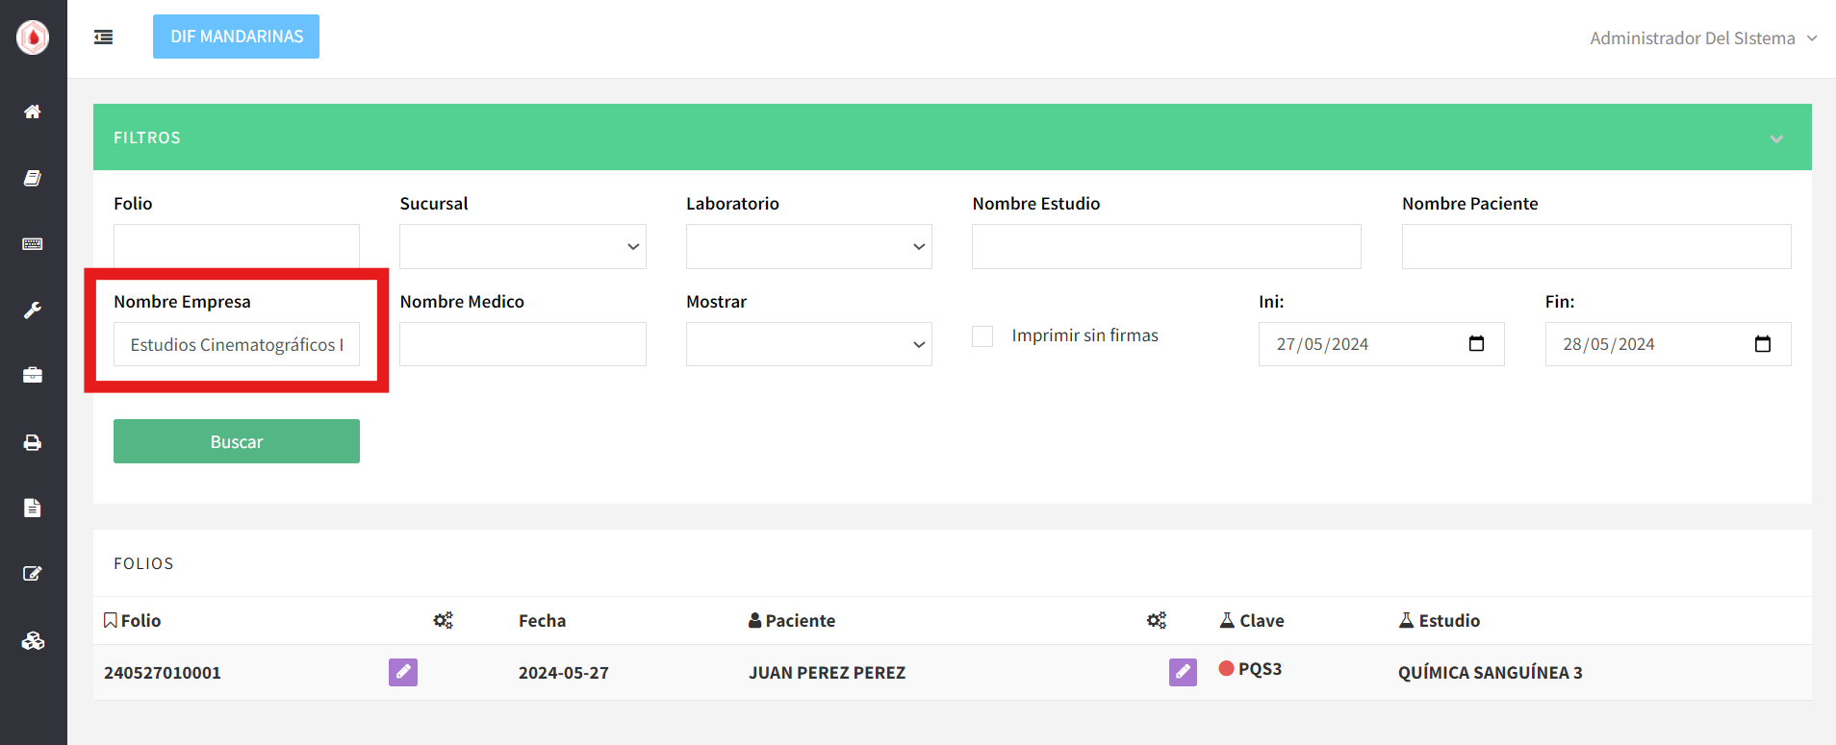Viewport: 1836px width, 745px height.
Task: Click date cell 2024-05-27
Action: pos(564,673)
